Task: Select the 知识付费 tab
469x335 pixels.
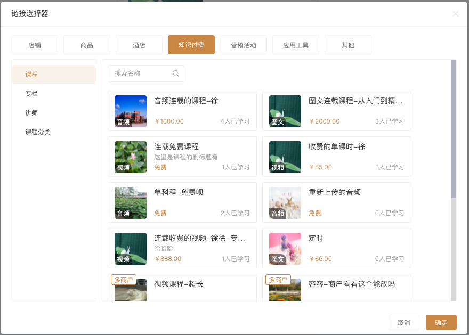Action: pos(191,45)
